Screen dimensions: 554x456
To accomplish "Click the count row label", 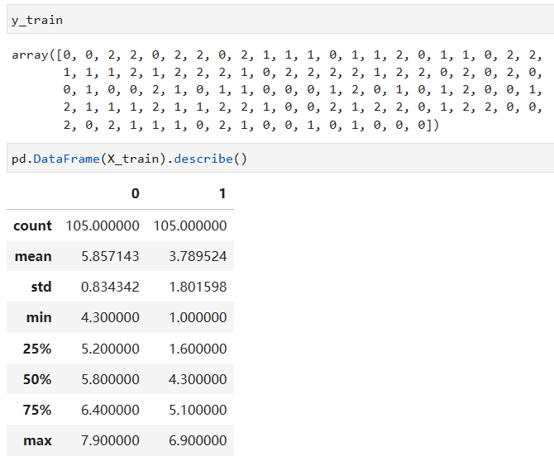I will point(32,226).
